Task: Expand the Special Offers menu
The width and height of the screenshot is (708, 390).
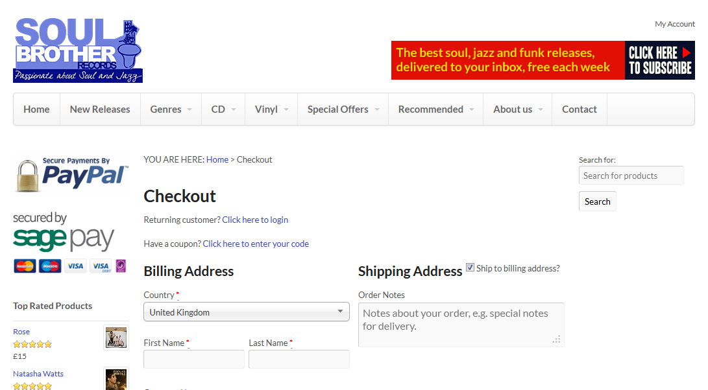Action: [343, 109]
